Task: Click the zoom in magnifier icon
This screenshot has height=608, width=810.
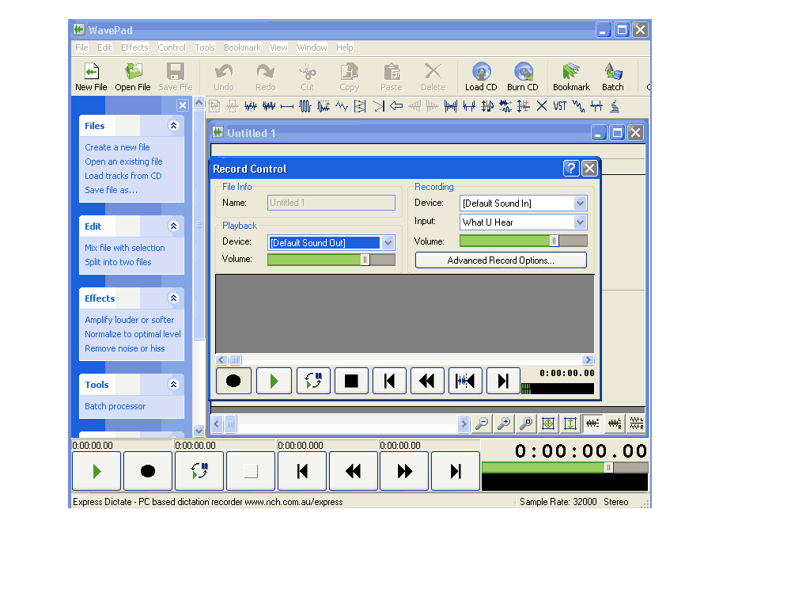Action: tap(504, 424)
